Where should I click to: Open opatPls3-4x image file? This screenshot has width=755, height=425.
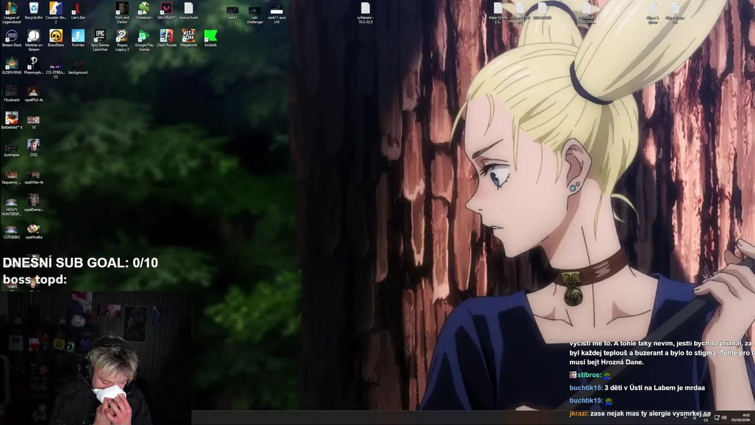pos(34,93)
